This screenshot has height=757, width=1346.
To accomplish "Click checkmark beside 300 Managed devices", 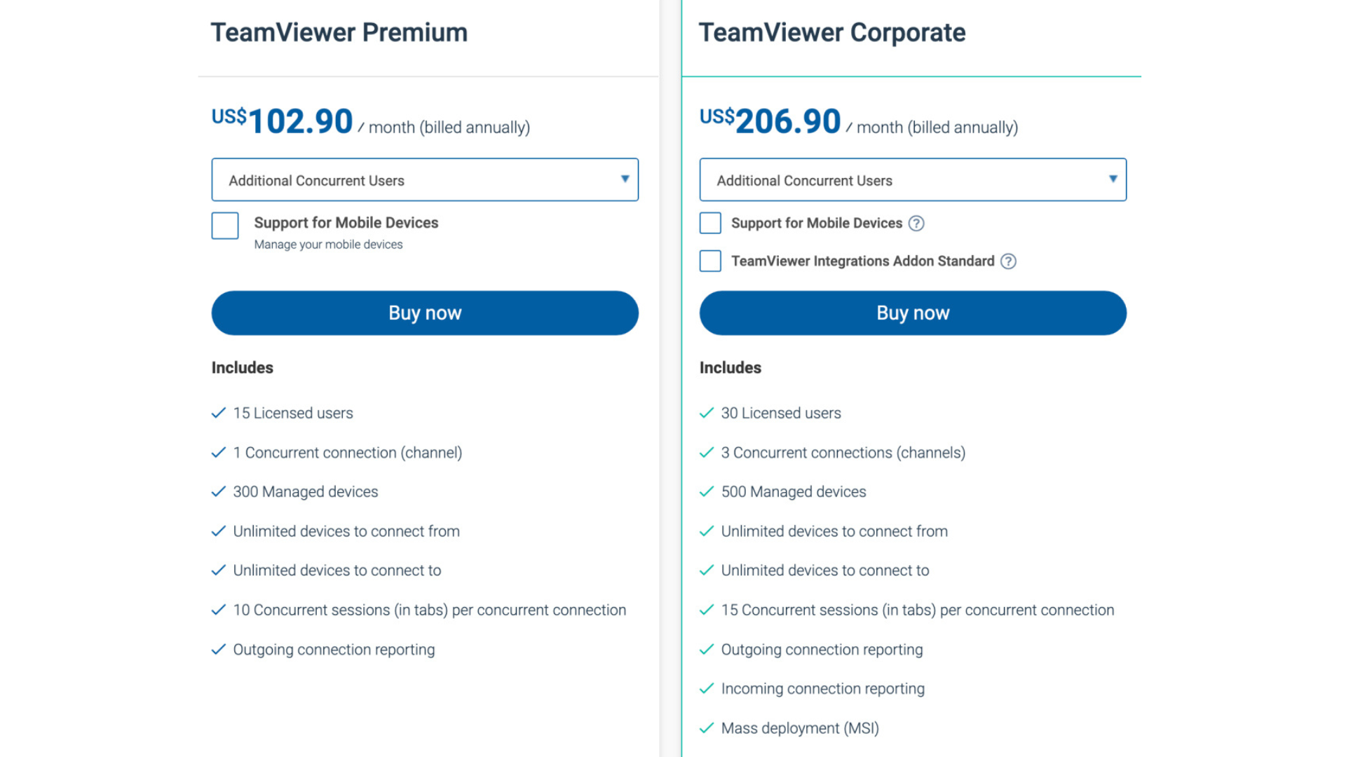I will click(219, 492).
